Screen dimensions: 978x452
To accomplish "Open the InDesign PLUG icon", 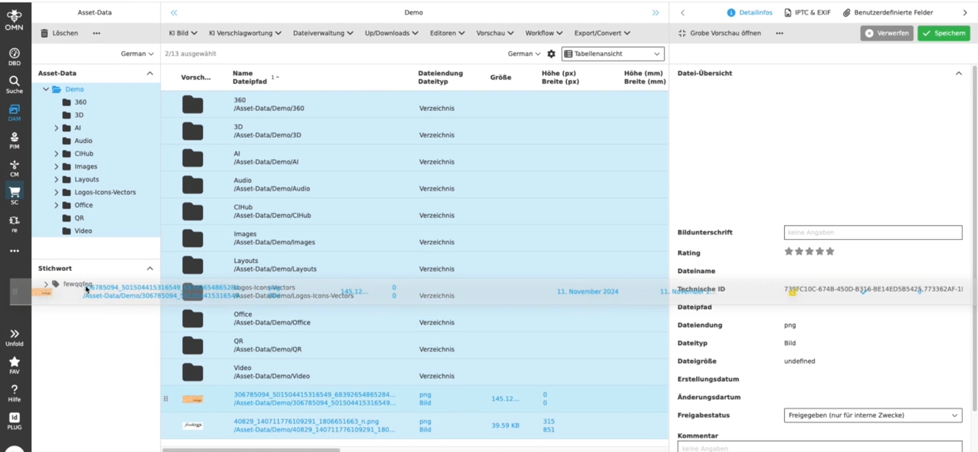I will point(14,420).
